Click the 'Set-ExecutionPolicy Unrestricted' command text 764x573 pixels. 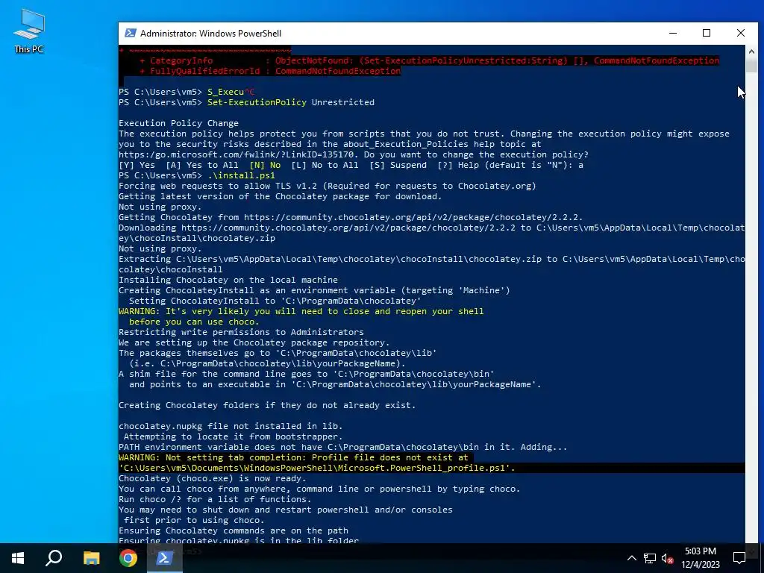[291, 102]
